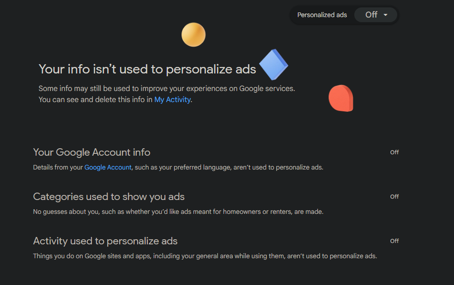Click the Some info may still be used text
Screen dimensions: 454x285
(167, 88)
